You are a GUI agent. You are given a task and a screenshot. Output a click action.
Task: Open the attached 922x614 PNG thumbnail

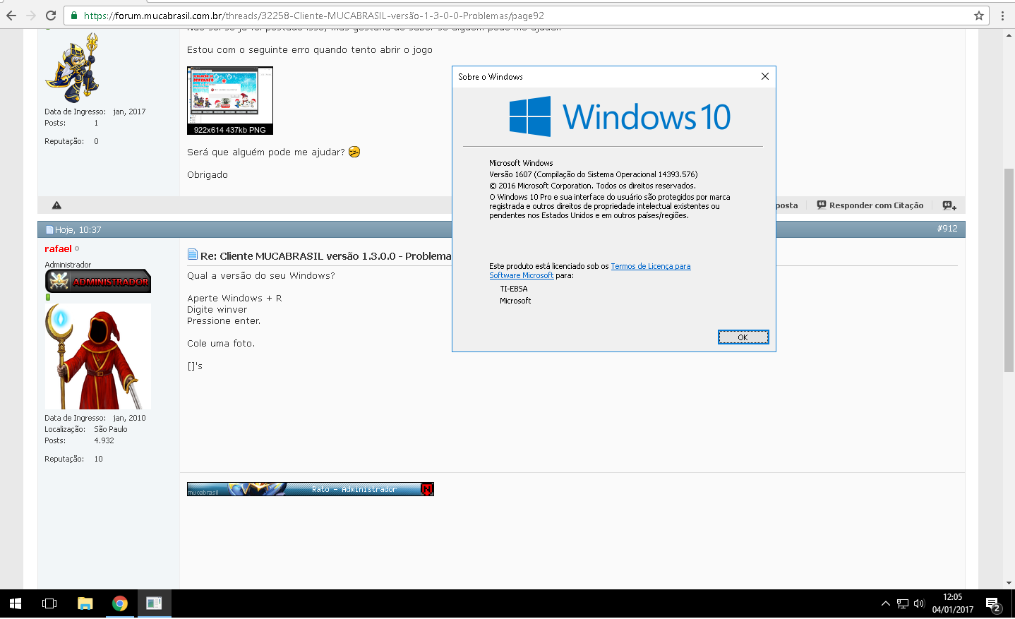(229, 100)
